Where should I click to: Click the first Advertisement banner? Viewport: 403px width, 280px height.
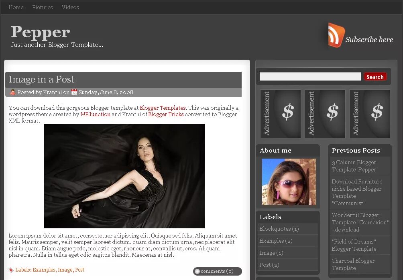tap(281, 114)
